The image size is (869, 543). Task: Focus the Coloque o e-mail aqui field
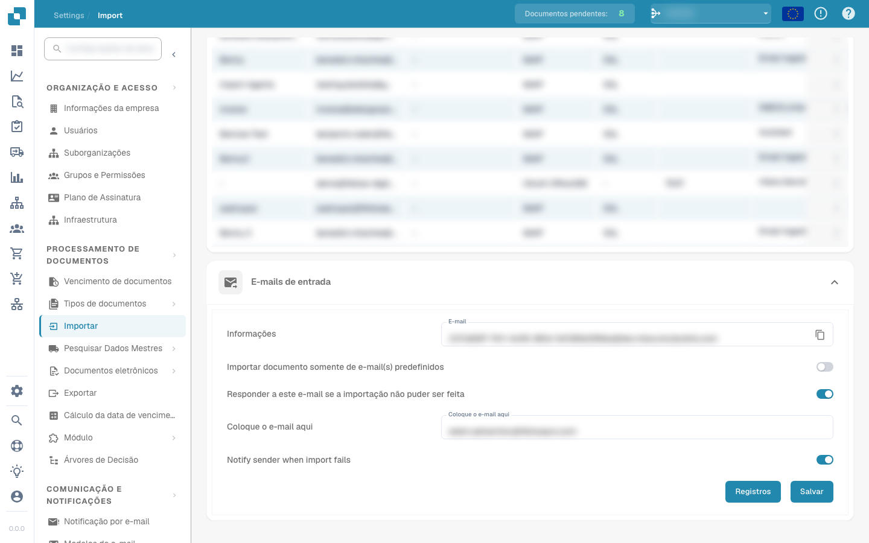[637, 427]
